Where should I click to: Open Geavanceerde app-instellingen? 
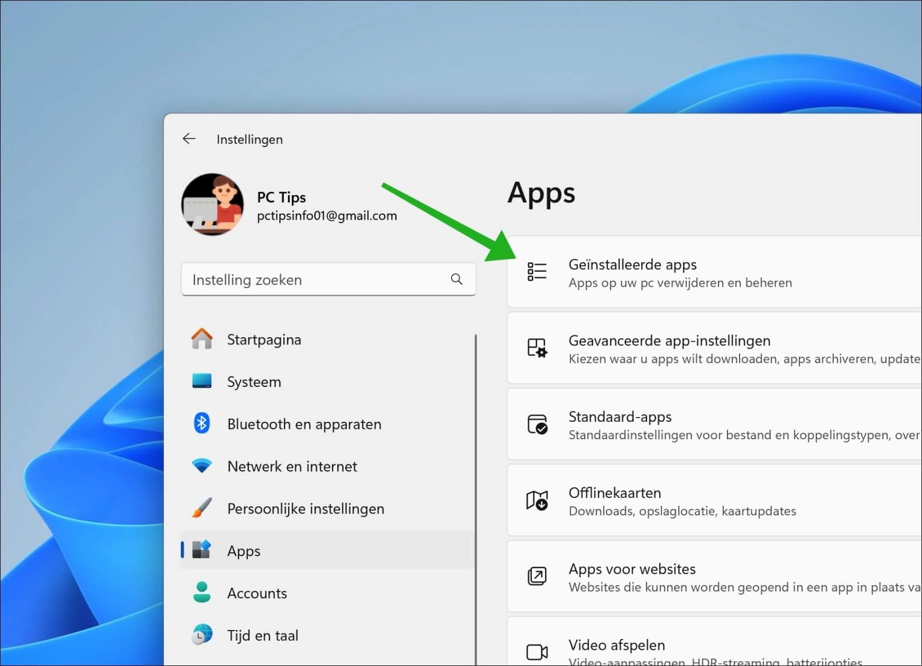point(714,349)
